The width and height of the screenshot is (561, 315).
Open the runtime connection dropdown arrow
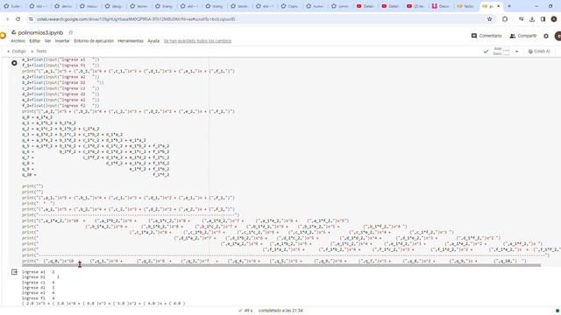pyautogui.click(x=516, y=52)
